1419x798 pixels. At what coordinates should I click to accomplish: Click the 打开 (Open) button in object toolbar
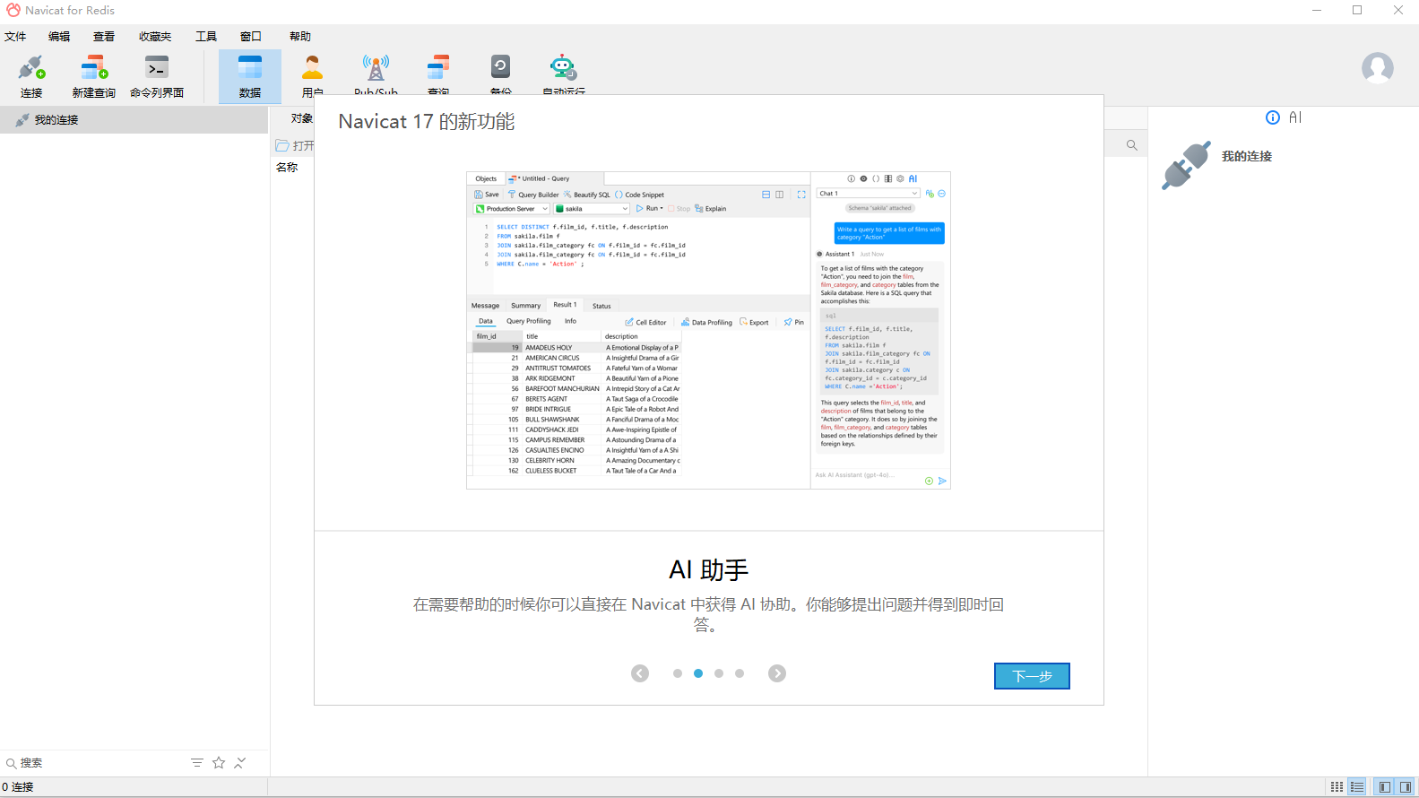click(x=295, y=145)
